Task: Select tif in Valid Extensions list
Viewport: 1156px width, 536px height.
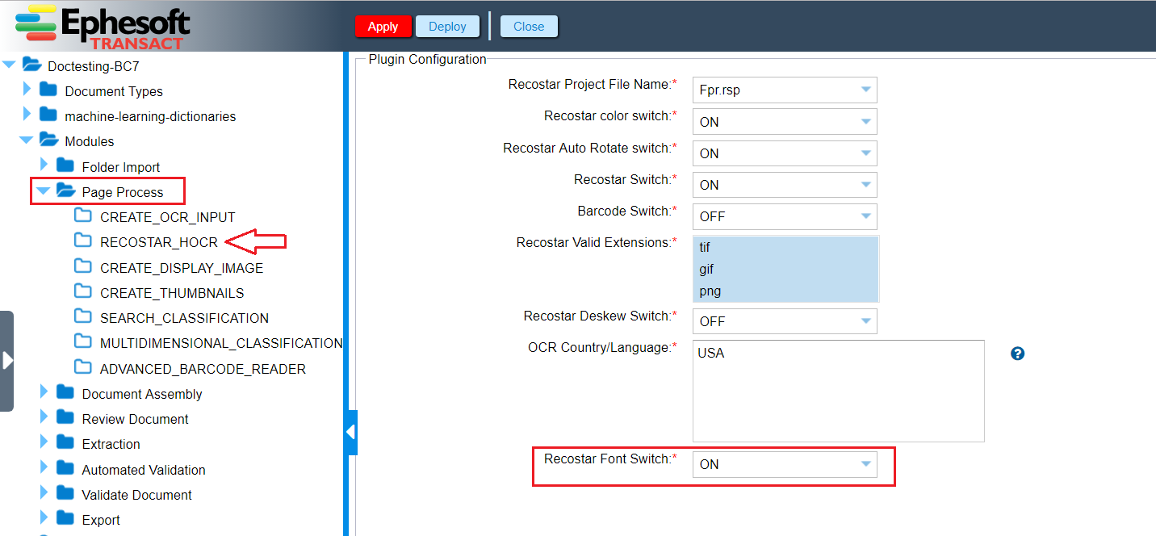Action: (785, 248)
